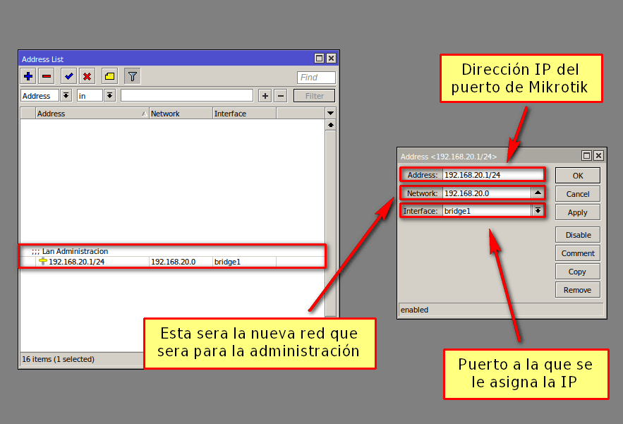Expand the Interface bridge1 dropdown
623x424 pixels.
tap(538, 210)
